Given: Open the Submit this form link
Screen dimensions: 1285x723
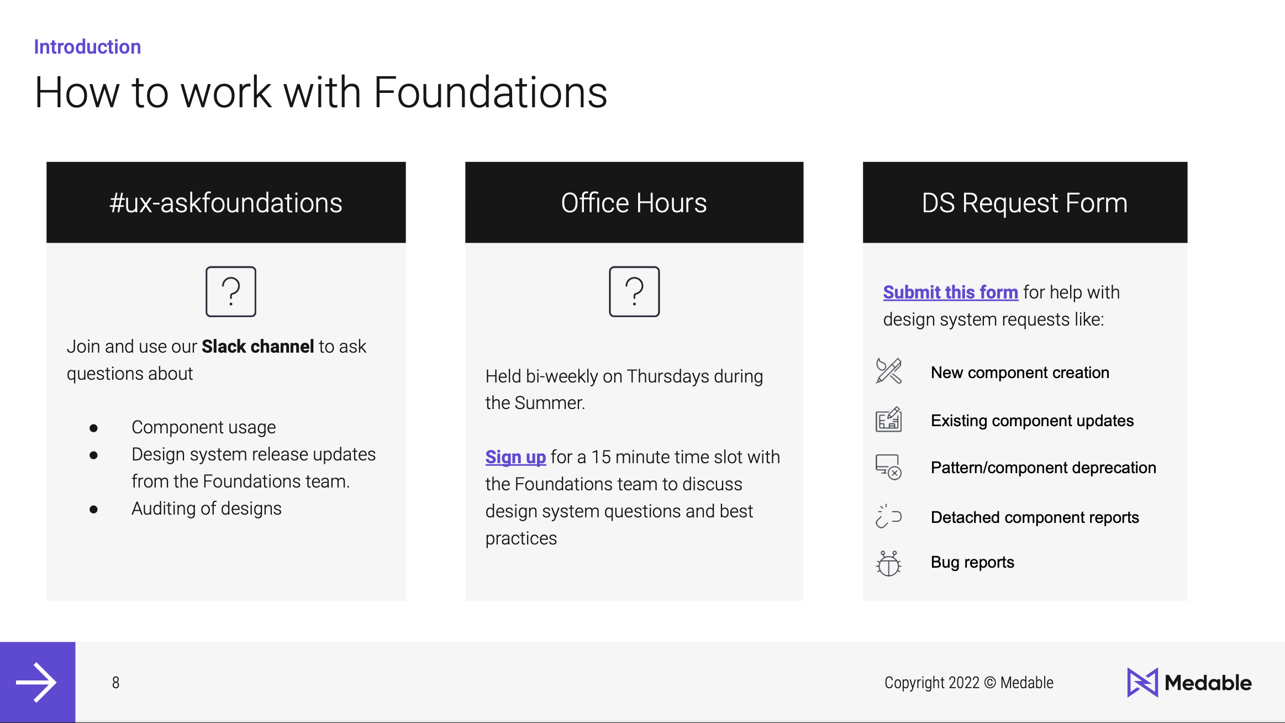Looking at the screenshot, I should click(950, 292).
